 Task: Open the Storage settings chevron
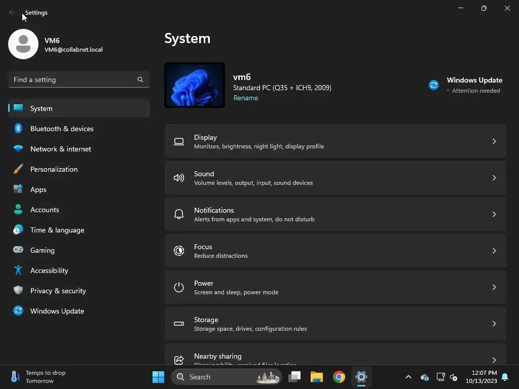[494, 324]
